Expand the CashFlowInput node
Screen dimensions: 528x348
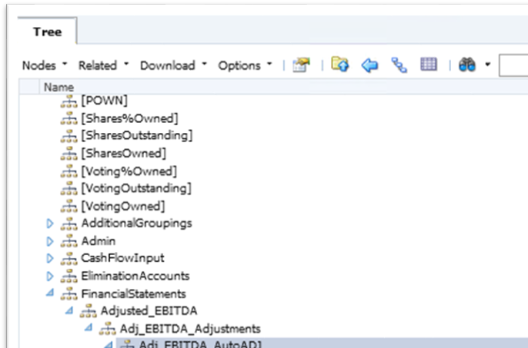(x=51, y=258)
